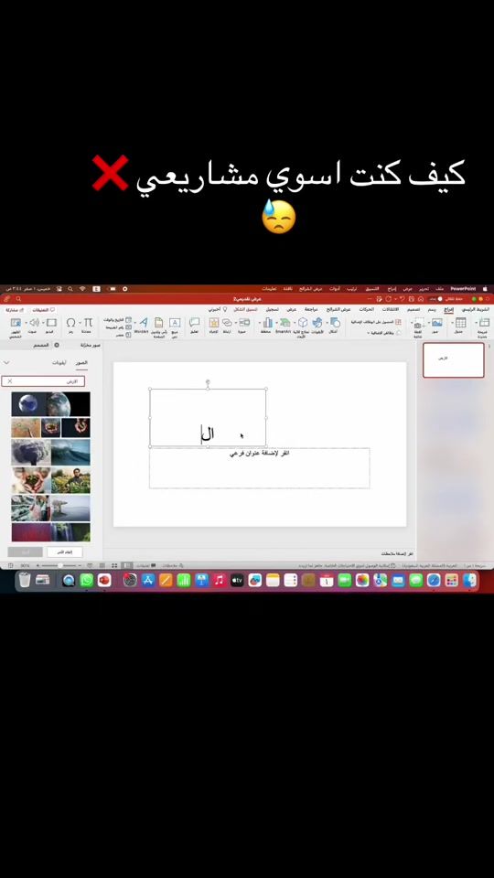Switch to the Icons (أيقونات) panel tab

coord(59,363)
